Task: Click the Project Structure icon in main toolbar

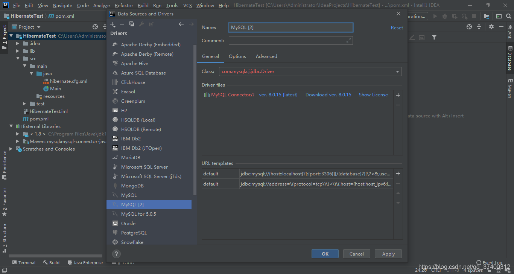Action: (487, 16)
